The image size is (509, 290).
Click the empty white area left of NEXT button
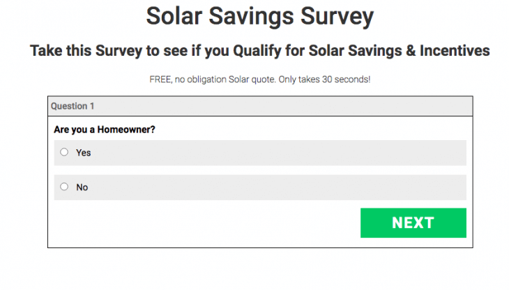pyautogui.click(x=209, y=223)
